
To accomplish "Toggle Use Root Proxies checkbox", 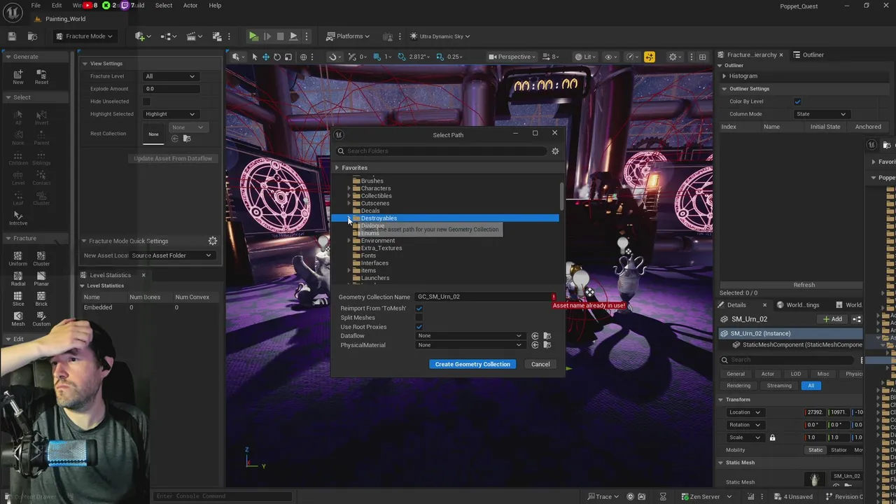I will coord(419,327).
